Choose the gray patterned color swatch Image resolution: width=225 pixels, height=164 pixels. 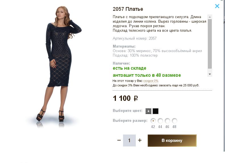tap(148, 111)
